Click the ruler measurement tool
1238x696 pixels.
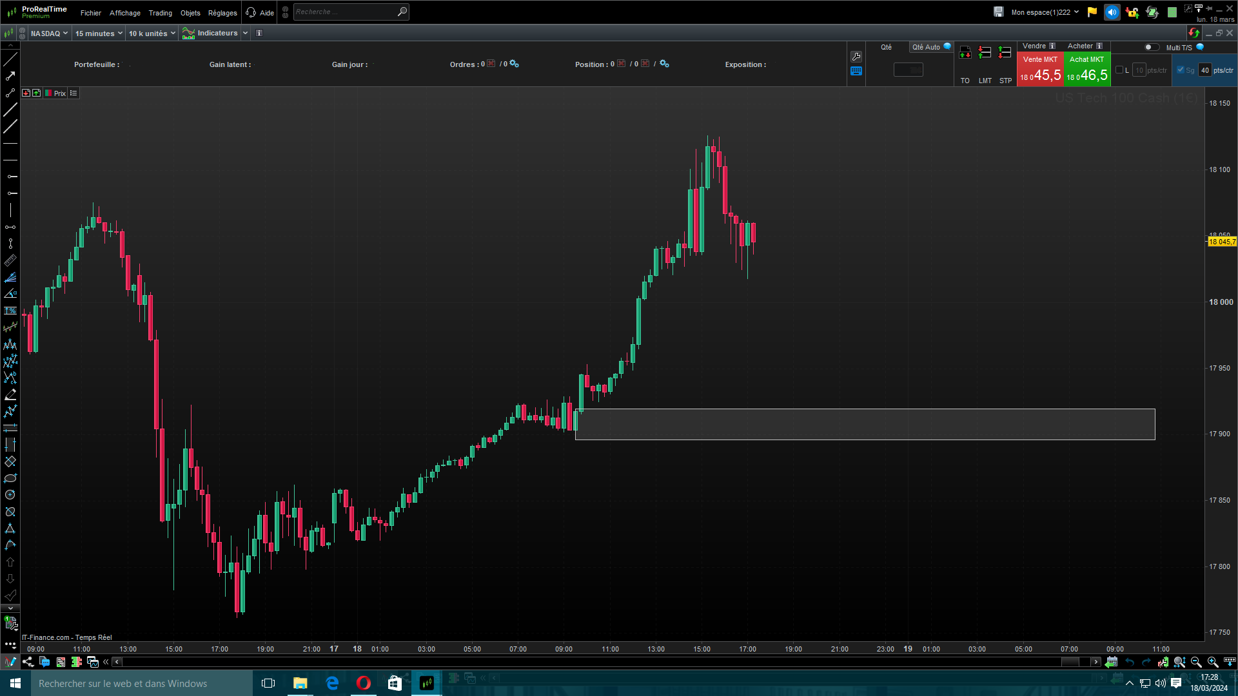coord(10,260)
